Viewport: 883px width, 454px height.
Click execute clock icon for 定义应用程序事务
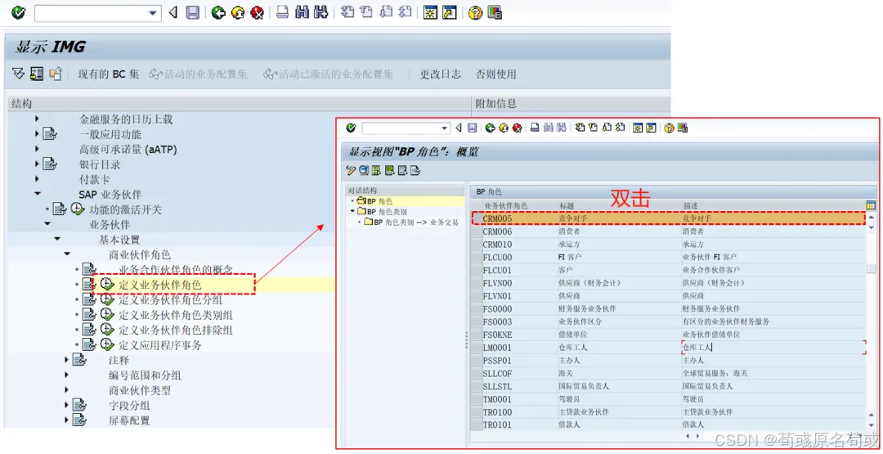[107, 344]
